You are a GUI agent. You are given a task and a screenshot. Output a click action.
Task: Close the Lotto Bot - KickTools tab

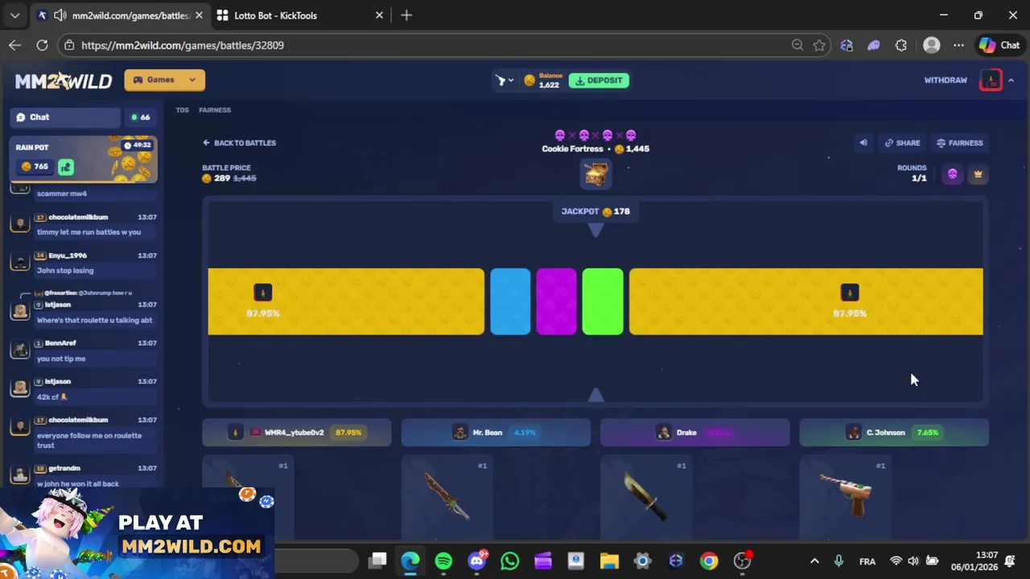click(380, 15)
